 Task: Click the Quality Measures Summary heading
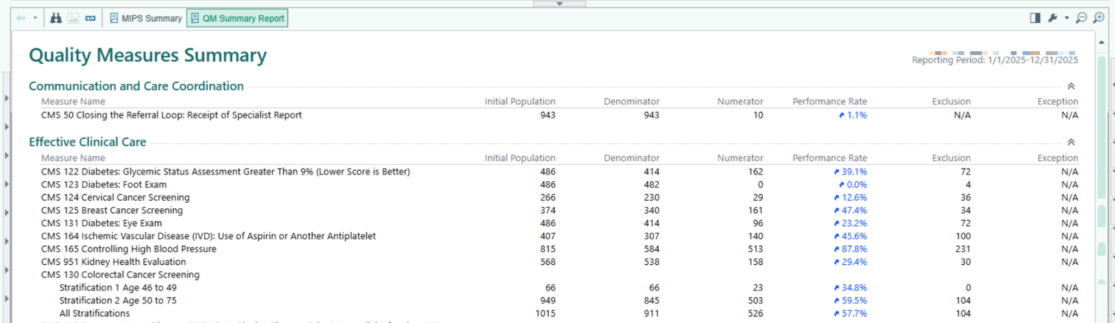coord(148,55)
